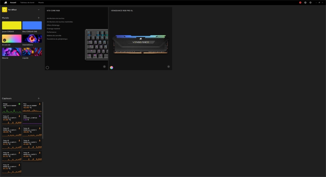Open the help question mark icon

click(305, 3)
